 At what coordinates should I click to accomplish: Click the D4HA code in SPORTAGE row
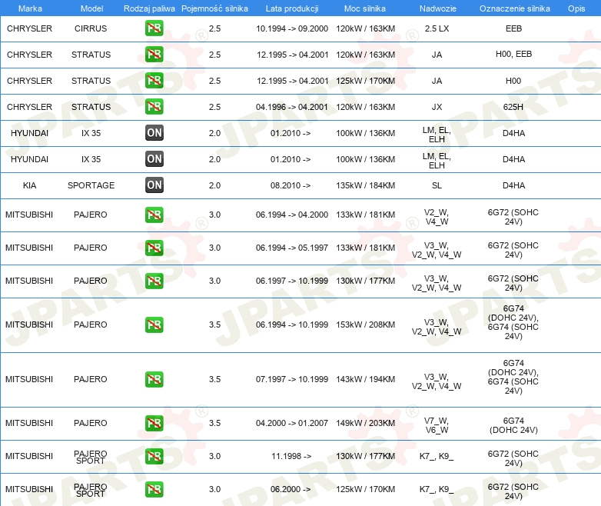click(513, 185)
